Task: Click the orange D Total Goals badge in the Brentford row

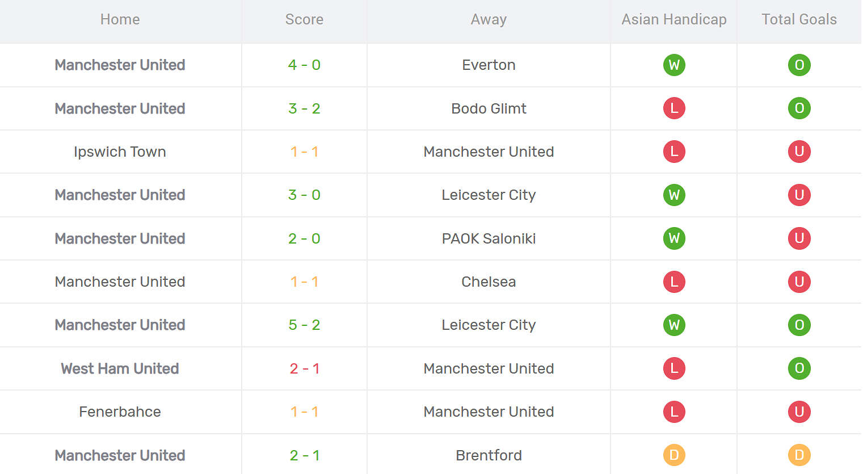Action: [x=799, y=455]
